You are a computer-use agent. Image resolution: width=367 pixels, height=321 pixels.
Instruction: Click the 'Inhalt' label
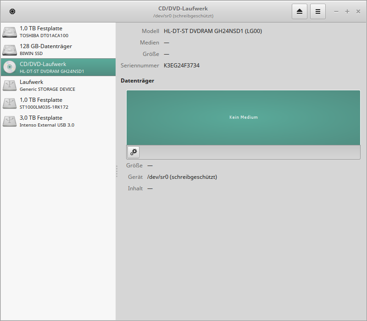click(x=135, y=188)
